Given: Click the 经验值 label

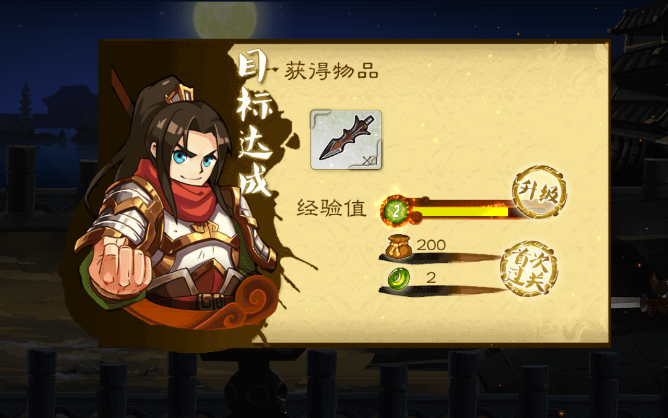Looking at the screenshot, I should [332, 208].
